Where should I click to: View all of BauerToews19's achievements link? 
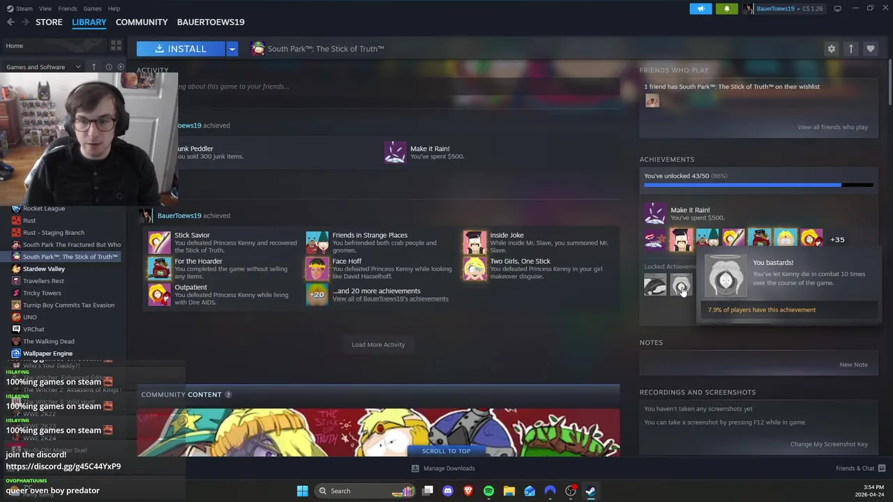390,298
